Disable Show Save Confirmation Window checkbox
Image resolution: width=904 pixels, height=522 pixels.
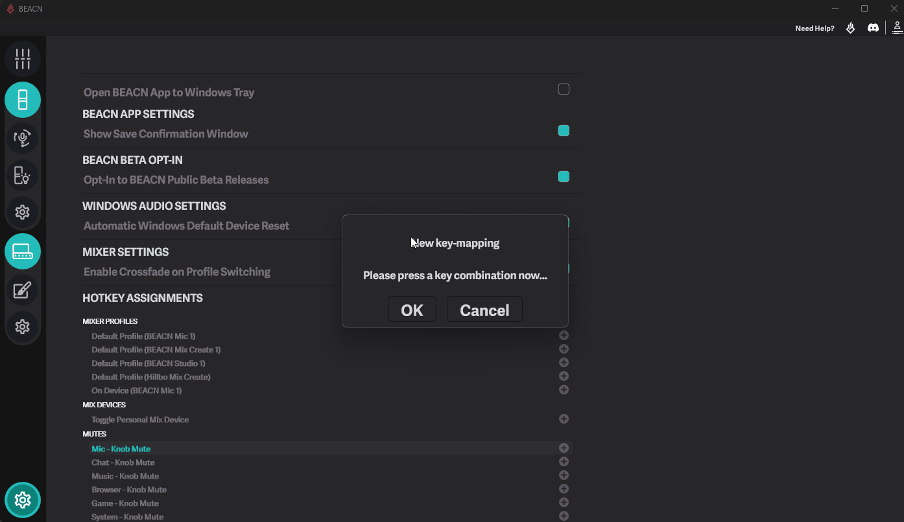click(x=564, y=131)
